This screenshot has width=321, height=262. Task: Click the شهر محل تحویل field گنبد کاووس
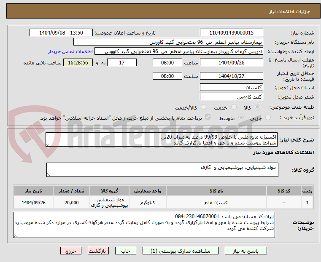[x=231, y=97]
